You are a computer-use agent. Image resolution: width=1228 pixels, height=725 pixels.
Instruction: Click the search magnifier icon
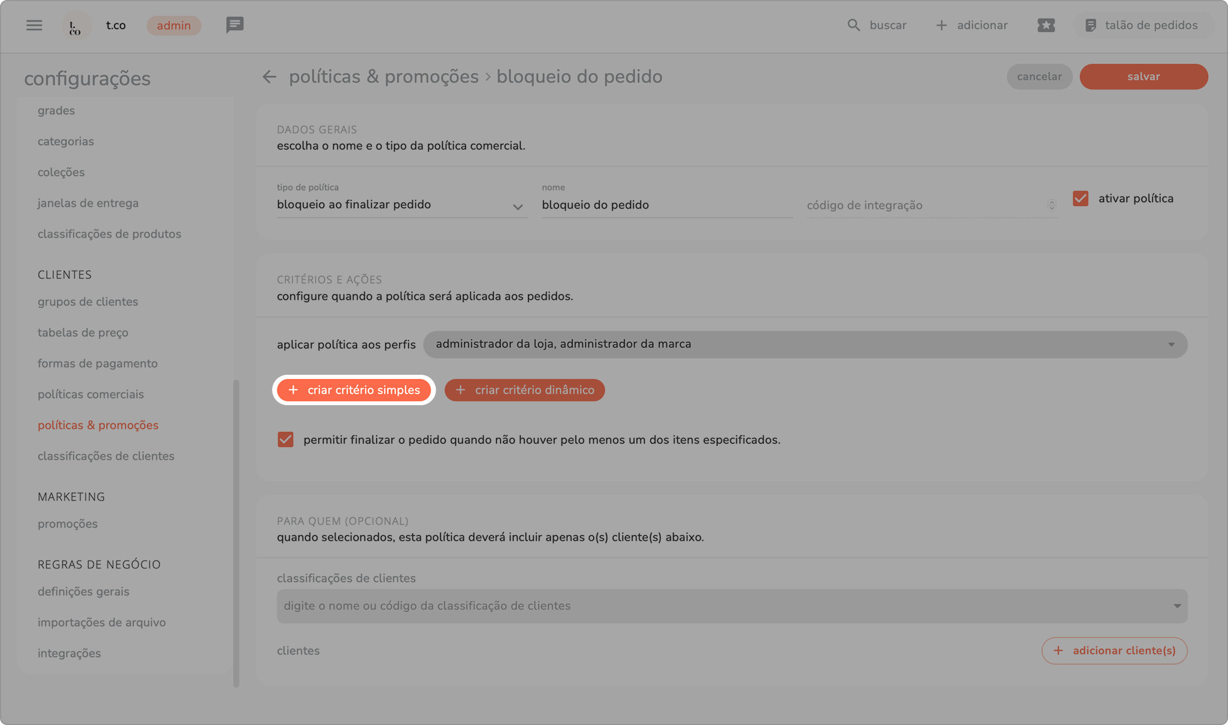tap(853, 25)
